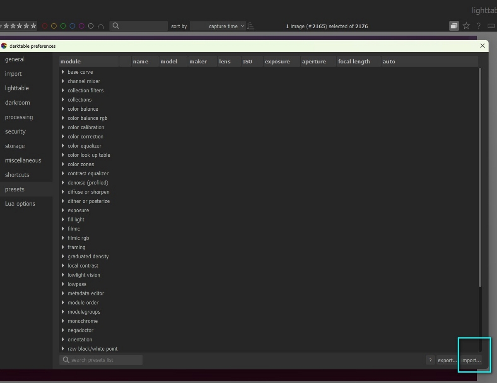Open the lighttable preferences tab
This screenshot has height=383, width=497.
pyautogui.click(x=26, y=88)
